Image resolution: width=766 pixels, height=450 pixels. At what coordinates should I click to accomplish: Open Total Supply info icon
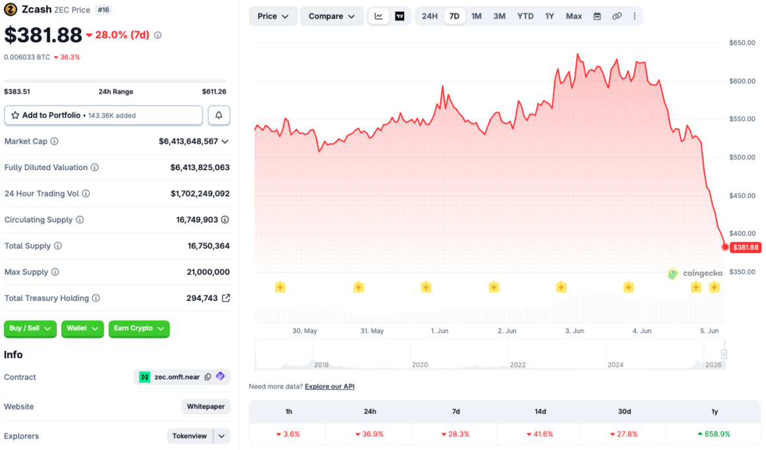(x=58, y=246)
